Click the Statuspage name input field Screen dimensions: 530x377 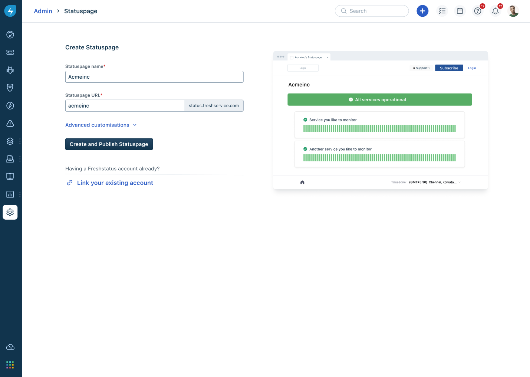pyautogui.click(x=154, y=77)
